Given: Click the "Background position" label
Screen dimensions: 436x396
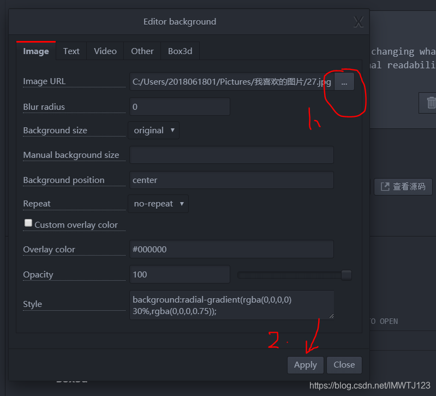Looking at the screenshot, I should pos(64,180).
